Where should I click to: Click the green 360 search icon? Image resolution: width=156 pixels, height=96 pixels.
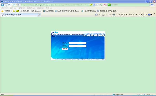click(109, 5)
